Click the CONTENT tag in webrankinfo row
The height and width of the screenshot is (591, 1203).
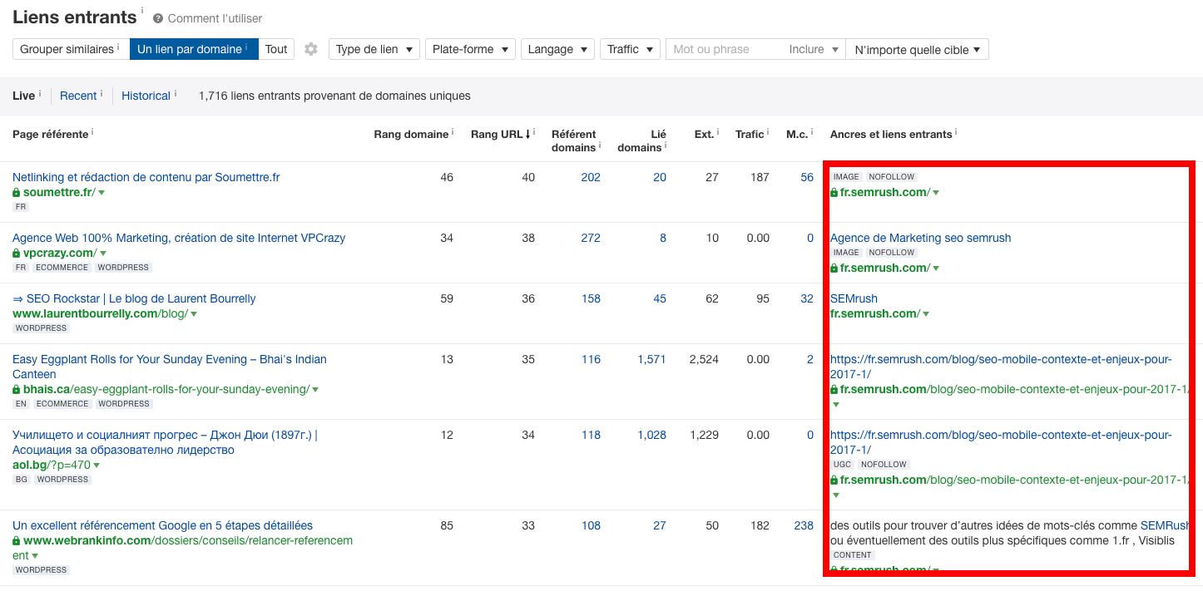tap(852, 555)
